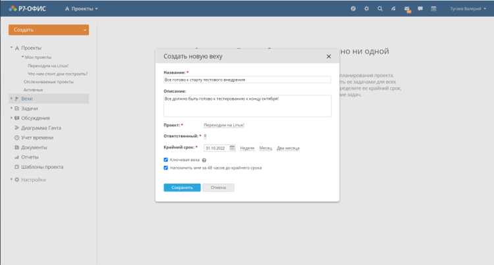Set the deadline using the Месяц link

[265, 148]
